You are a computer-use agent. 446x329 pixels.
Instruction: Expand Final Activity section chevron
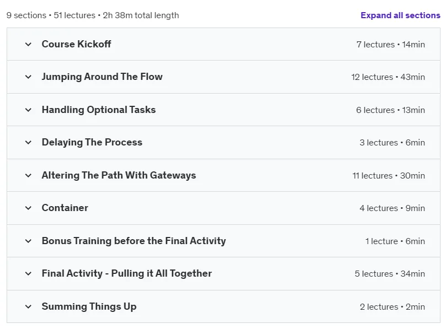coord(28,273)
